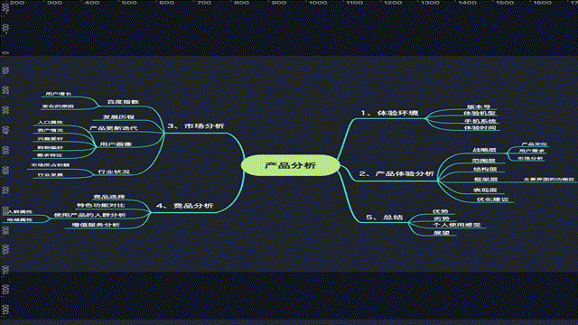This screenshot has height=325, width=578.
Task: Click the 手机系统 sub-topic
Action: [480, 121]
